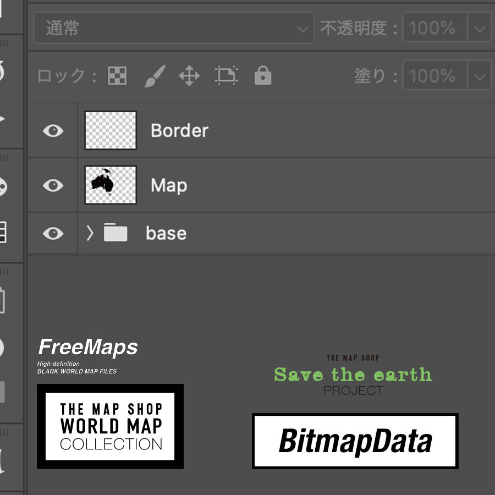Click the 塗り fill percentage value field

(x=435, y=76)
